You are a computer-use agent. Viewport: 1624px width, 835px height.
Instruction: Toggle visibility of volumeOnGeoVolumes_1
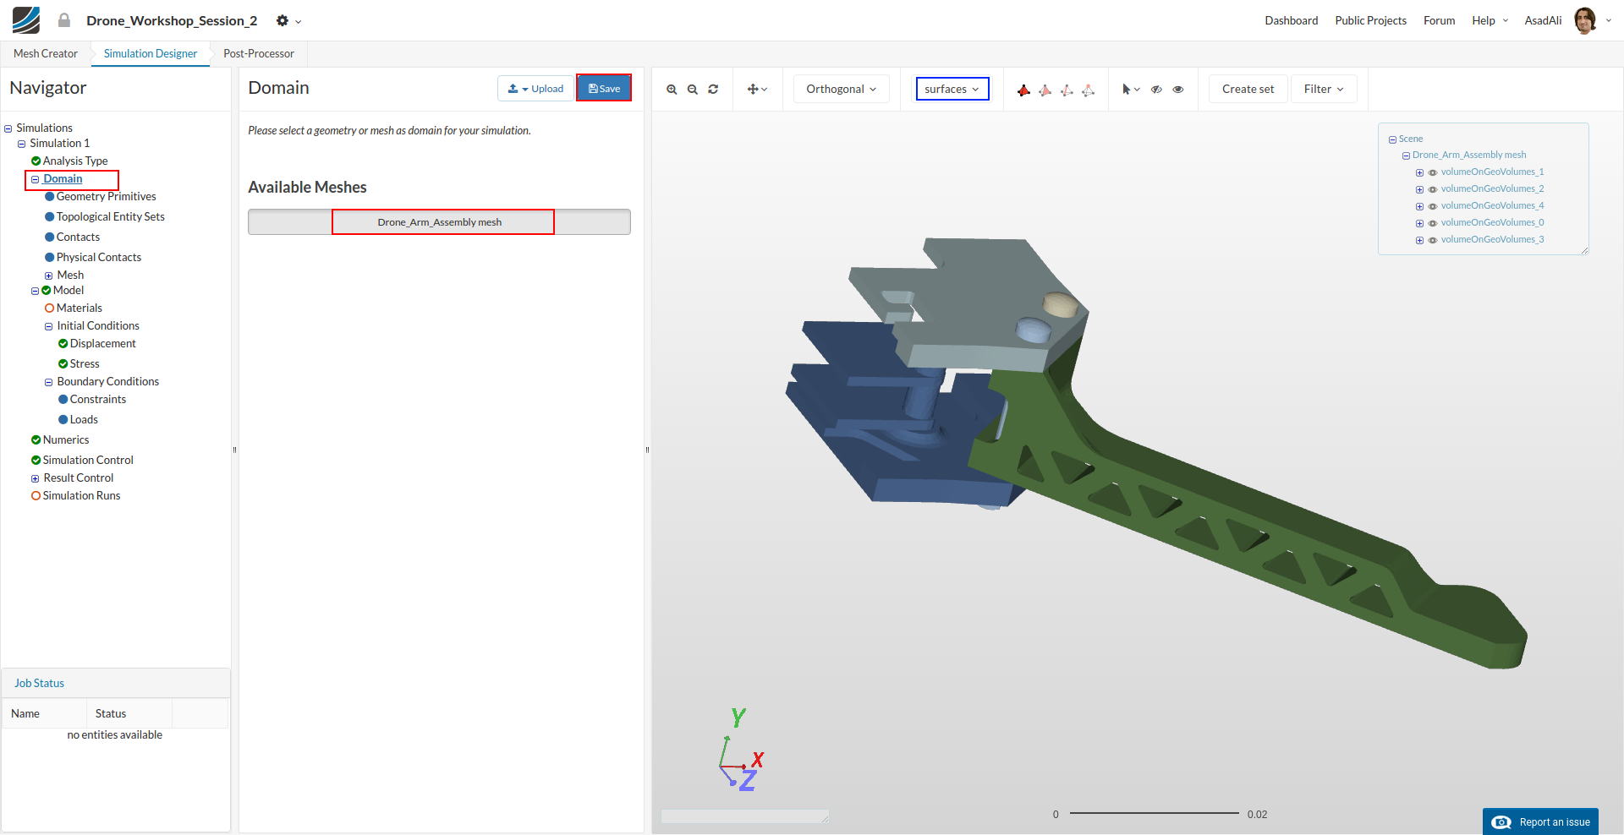(1433, 172)
